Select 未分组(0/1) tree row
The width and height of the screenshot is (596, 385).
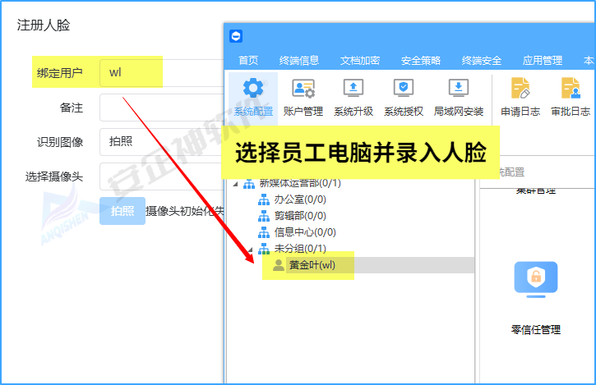click(x=300, y=249)
